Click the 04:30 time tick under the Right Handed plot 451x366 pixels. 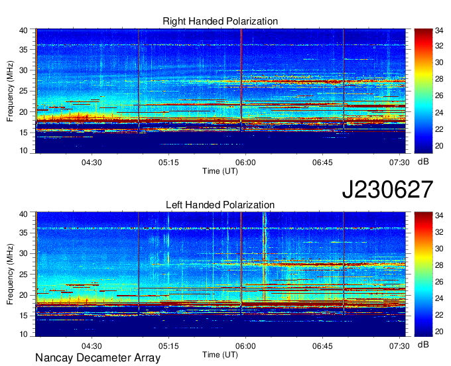pyautogui.click(x=92, y=162)
